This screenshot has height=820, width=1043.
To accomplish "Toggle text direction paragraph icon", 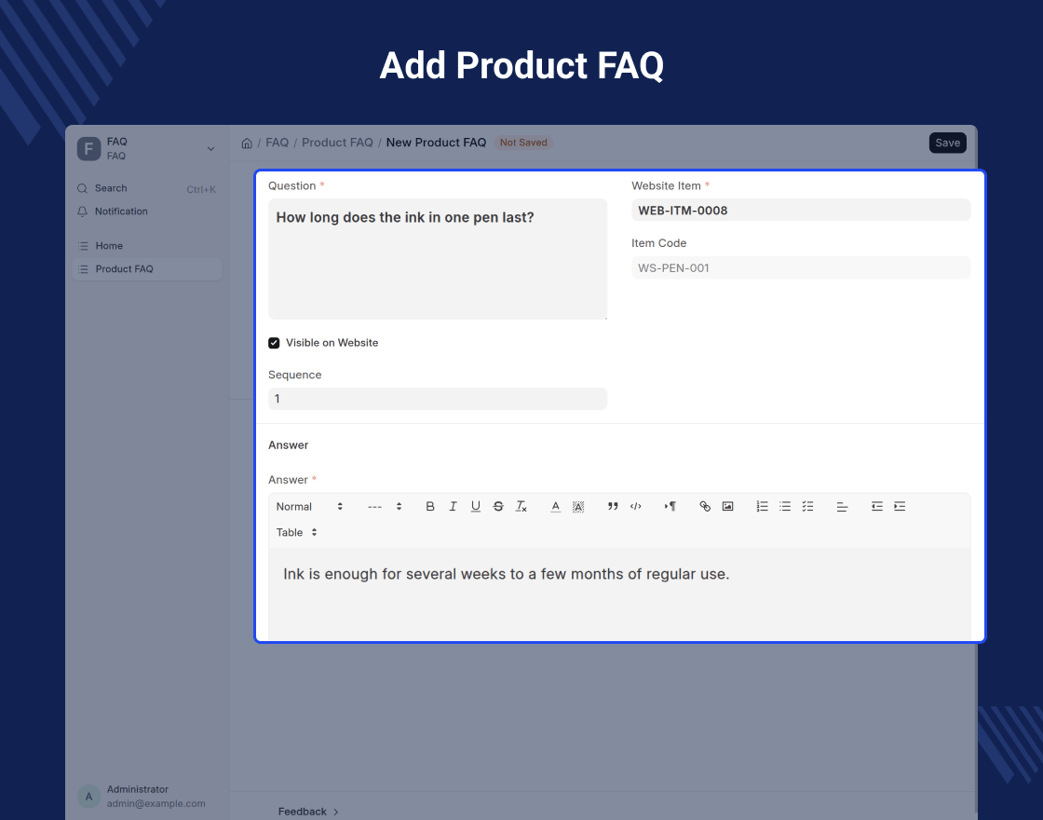I will pyautogui.click(x=670, y=507).
